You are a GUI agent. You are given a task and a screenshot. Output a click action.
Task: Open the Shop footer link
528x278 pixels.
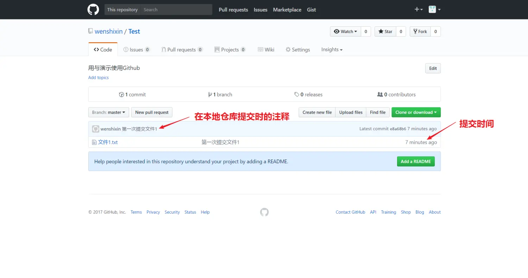point(406,212)
